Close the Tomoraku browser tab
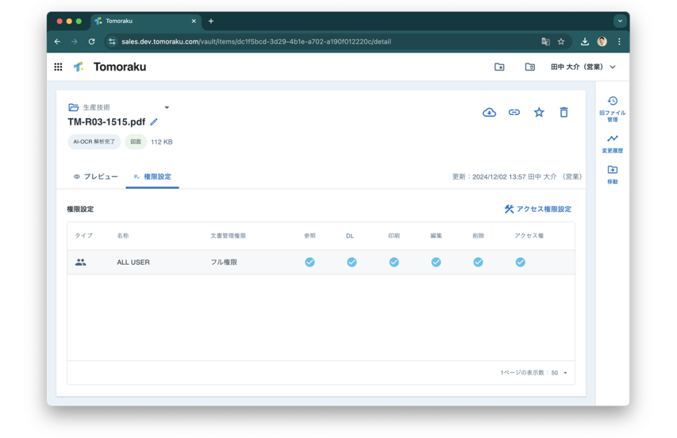This screenshot has height=438, width=677. pos(194,21)
